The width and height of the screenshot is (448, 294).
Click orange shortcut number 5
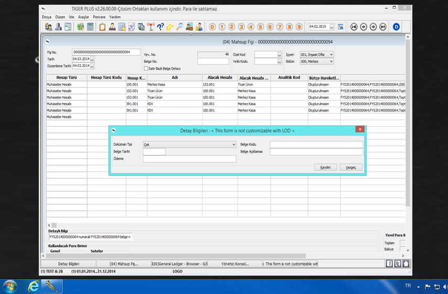click(260, 27)
